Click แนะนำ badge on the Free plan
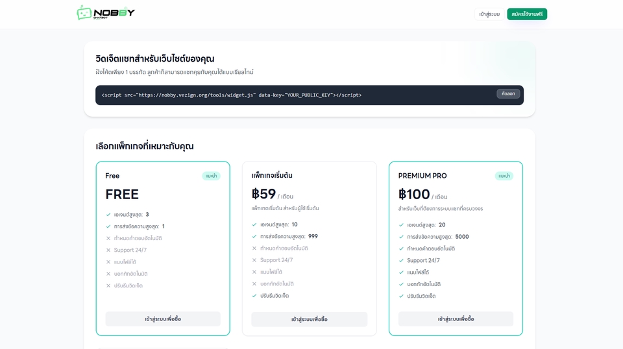The height and width of the screenshot is (349, 623). tap(211, 176)
